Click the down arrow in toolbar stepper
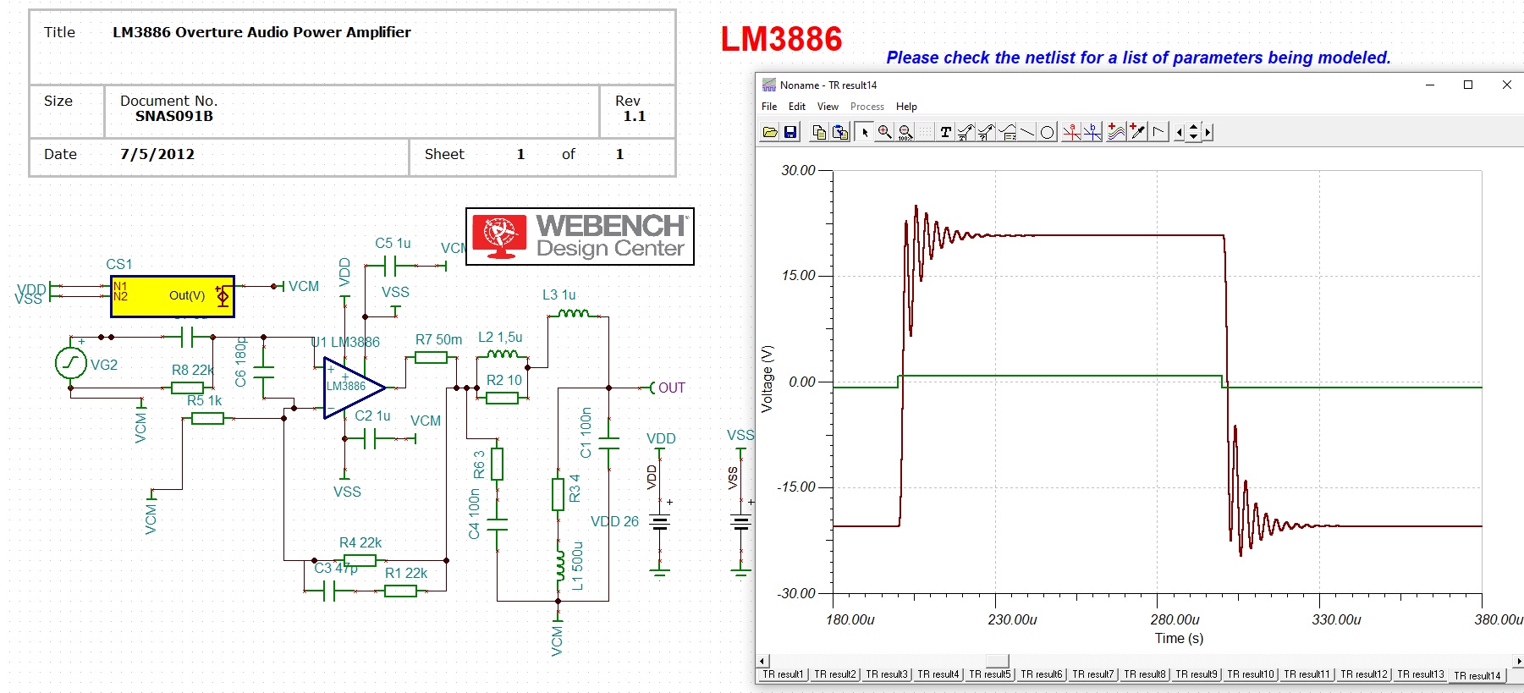Screen dimensions: 1524x693 [1193, 137]
